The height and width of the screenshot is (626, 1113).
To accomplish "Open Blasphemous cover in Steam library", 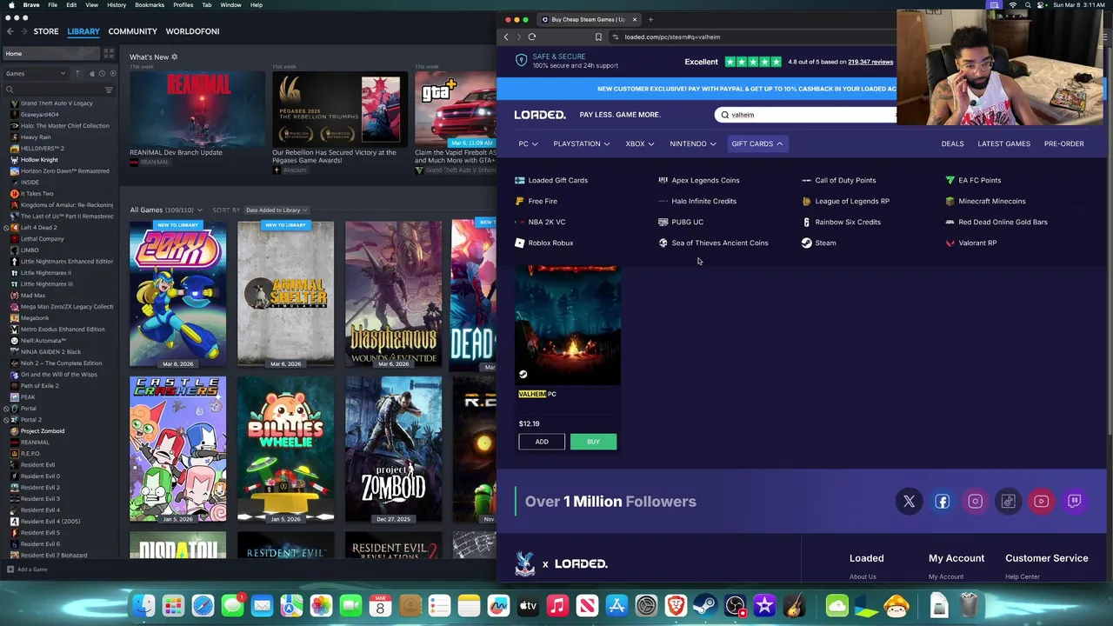I will click(x=393, y=293).
